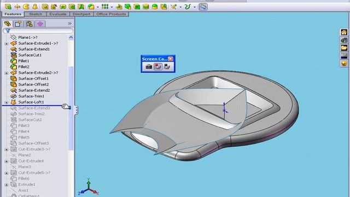Expand the Surface-Extrude2 tree node

(6, 73)
